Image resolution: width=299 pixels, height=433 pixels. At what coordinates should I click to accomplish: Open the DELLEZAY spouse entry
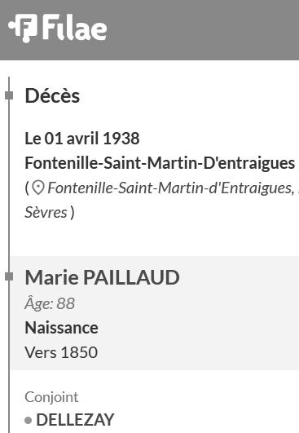click(75, 420)
